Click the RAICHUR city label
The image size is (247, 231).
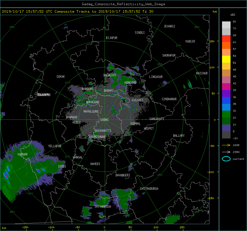(x=202, y=73)
